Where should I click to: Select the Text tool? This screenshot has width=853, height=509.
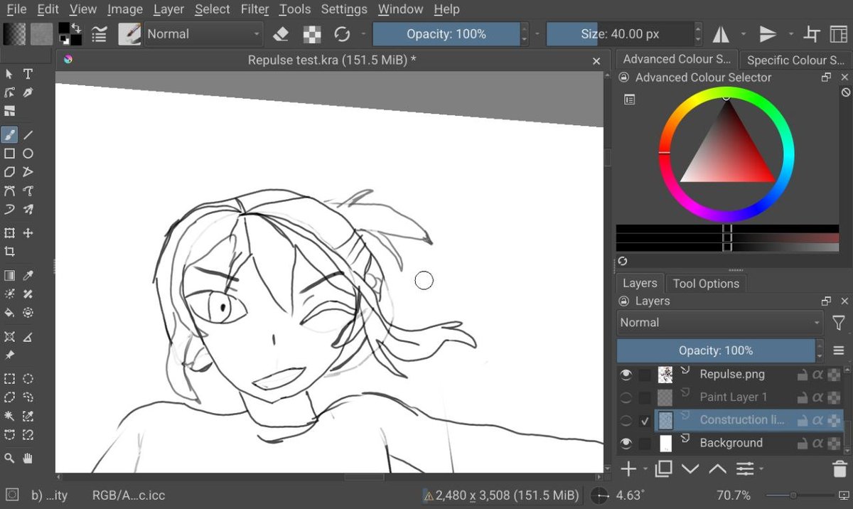28,74
